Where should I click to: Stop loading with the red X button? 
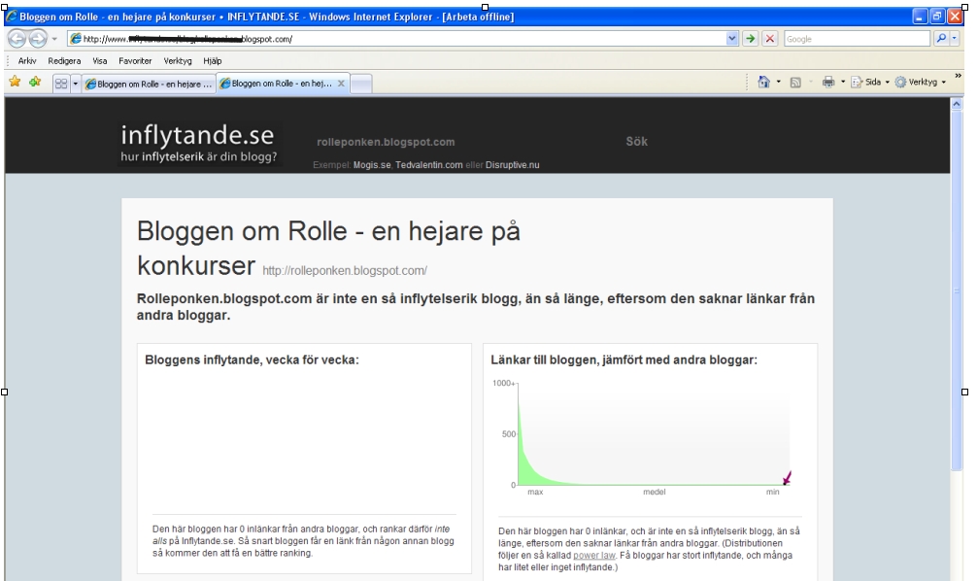pos(770,39)
